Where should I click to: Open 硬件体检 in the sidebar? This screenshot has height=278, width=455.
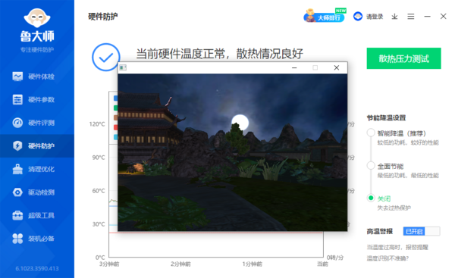37,77
